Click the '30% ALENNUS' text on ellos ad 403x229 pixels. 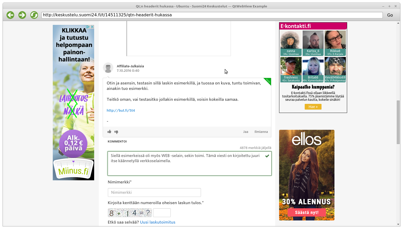(307, 202)
